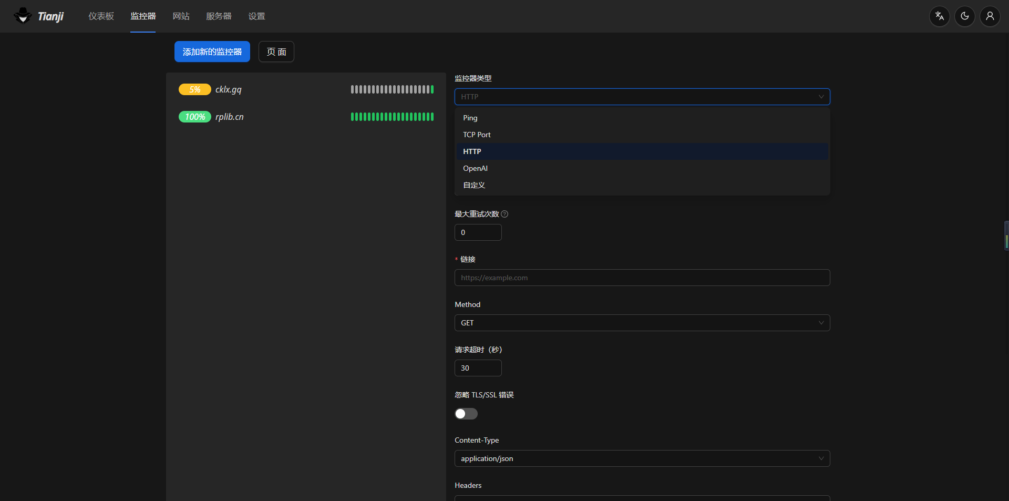Toggle dark mode moon icon

964,16
